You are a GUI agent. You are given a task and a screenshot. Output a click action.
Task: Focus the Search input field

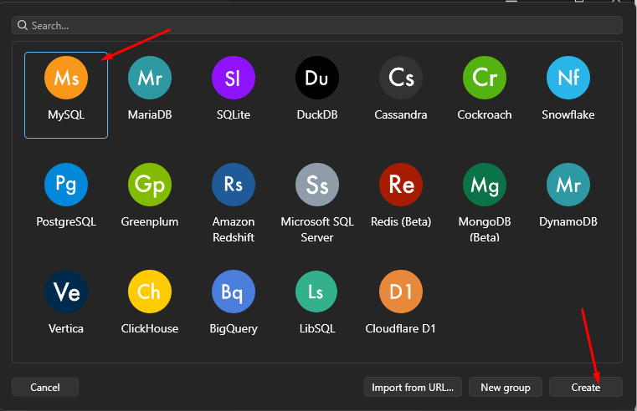coord(318,26)
